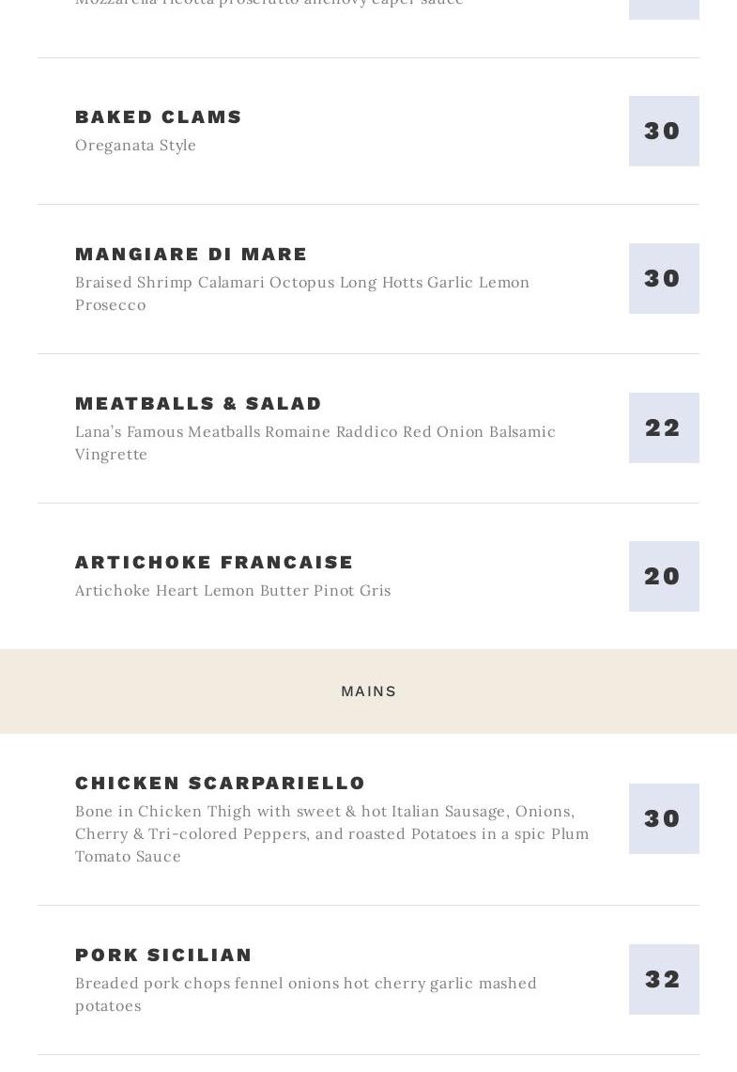Open the Artichoke Francaise item title
The height and width of the screenshot is (1072, 737).
coord(214,562)
